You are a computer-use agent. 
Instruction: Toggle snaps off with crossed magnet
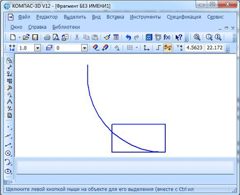105,48
